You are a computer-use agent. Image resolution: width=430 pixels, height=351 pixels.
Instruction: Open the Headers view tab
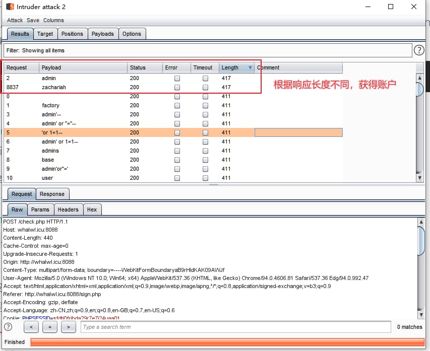(x=68, y=209)
